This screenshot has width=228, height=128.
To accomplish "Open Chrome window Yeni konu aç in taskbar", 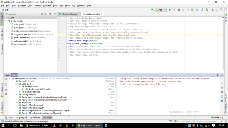I will (38, 125).
